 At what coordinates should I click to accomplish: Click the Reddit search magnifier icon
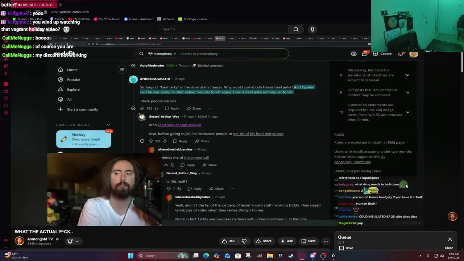coord(141,54)
